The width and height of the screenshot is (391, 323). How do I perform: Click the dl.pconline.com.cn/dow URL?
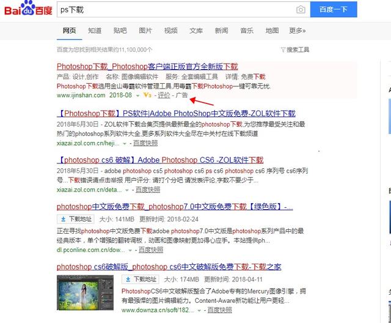coord(91,250)
